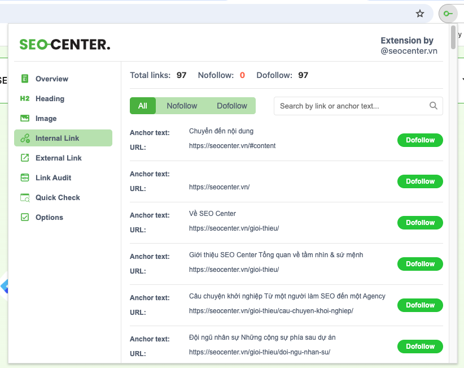Show all links with the All filter
This screenshot has width=464, height=368.
pyautogui.click(x=142, y=106)
